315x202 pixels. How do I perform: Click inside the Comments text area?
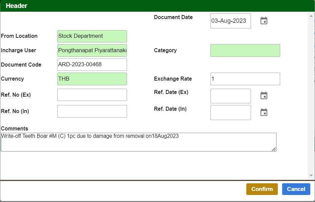click(138, 142)
